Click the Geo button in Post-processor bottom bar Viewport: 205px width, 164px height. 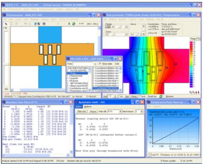point(127,96)
